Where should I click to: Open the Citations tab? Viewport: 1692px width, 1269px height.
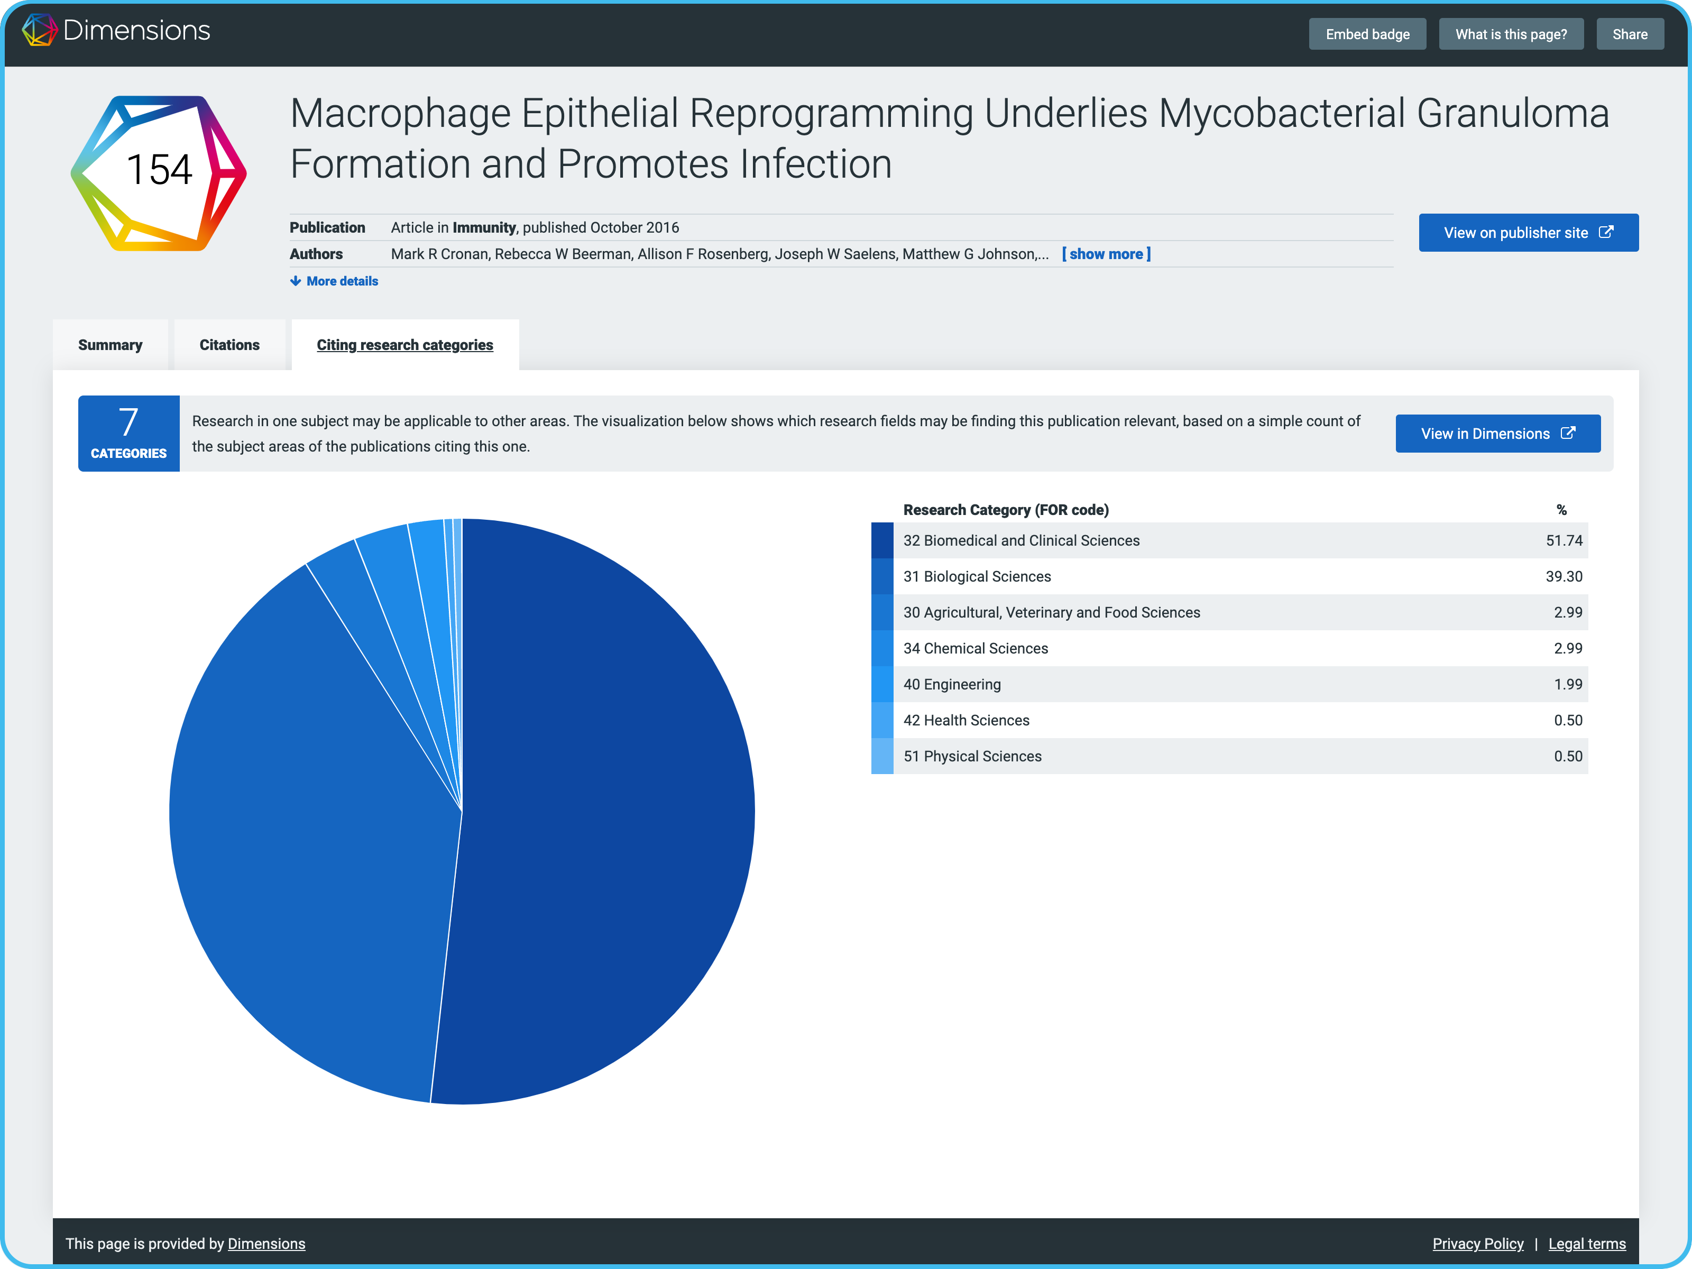click(229, 345)
